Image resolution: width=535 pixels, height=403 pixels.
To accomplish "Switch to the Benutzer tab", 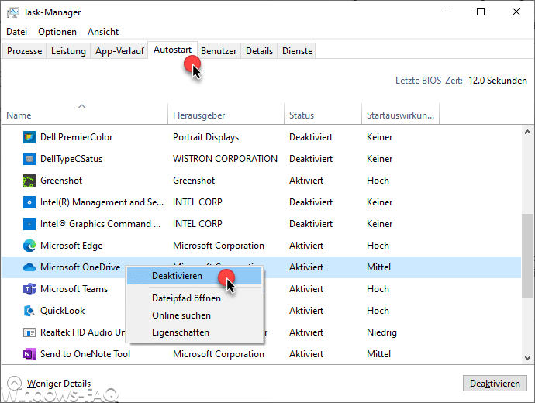I will coord(219,51).
